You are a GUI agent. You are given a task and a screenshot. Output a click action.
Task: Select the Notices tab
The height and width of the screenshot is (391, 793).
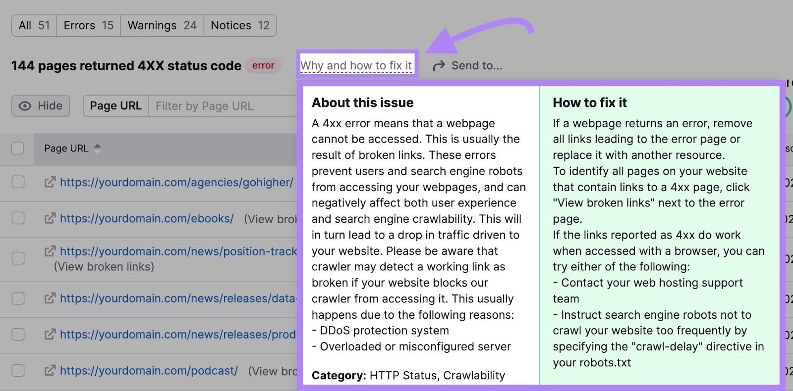click(240, 26)
